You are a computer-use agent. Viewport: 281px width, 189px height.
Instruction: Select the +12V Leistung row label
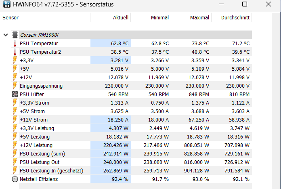[x=36, y=145]
